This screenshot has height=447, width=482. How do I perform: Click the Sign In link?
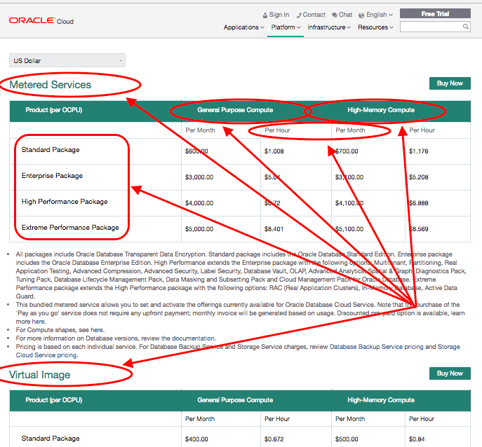pyautogui.click(x=276, y=15)
